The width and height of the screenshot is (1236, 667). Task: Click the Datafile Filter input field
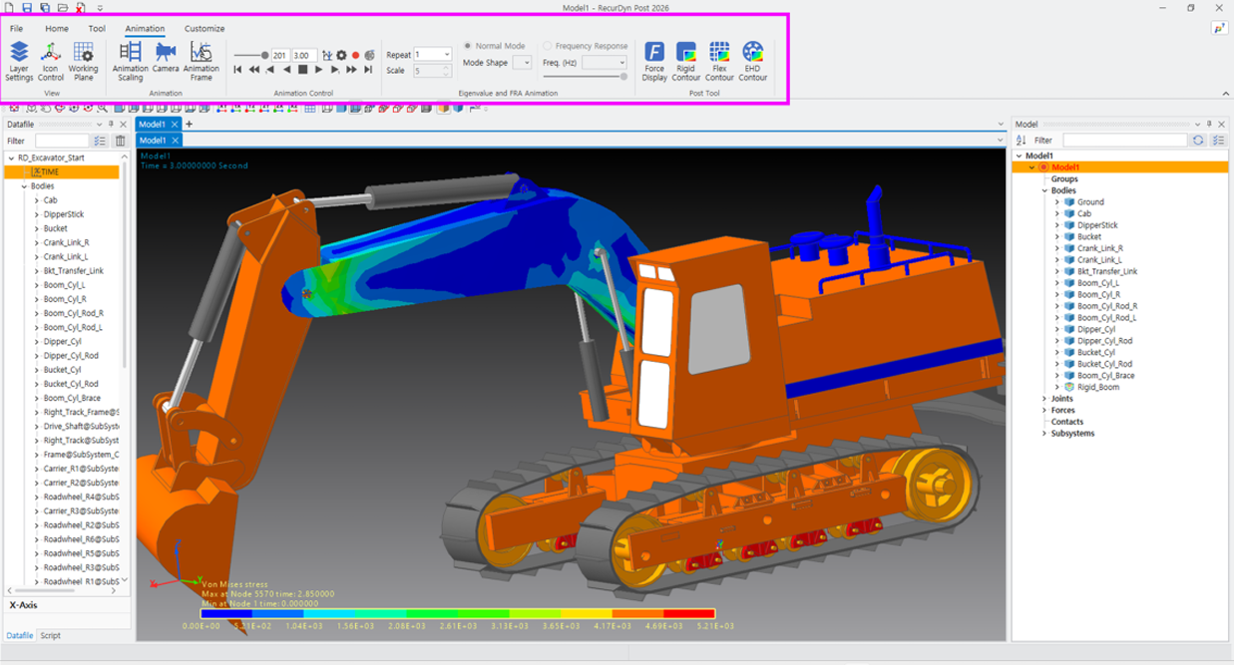(x=62, y=141)
